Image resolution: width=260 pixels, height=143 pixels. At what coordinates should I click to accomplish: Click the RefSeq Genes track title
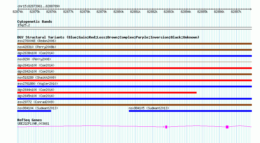pos(30,120)
